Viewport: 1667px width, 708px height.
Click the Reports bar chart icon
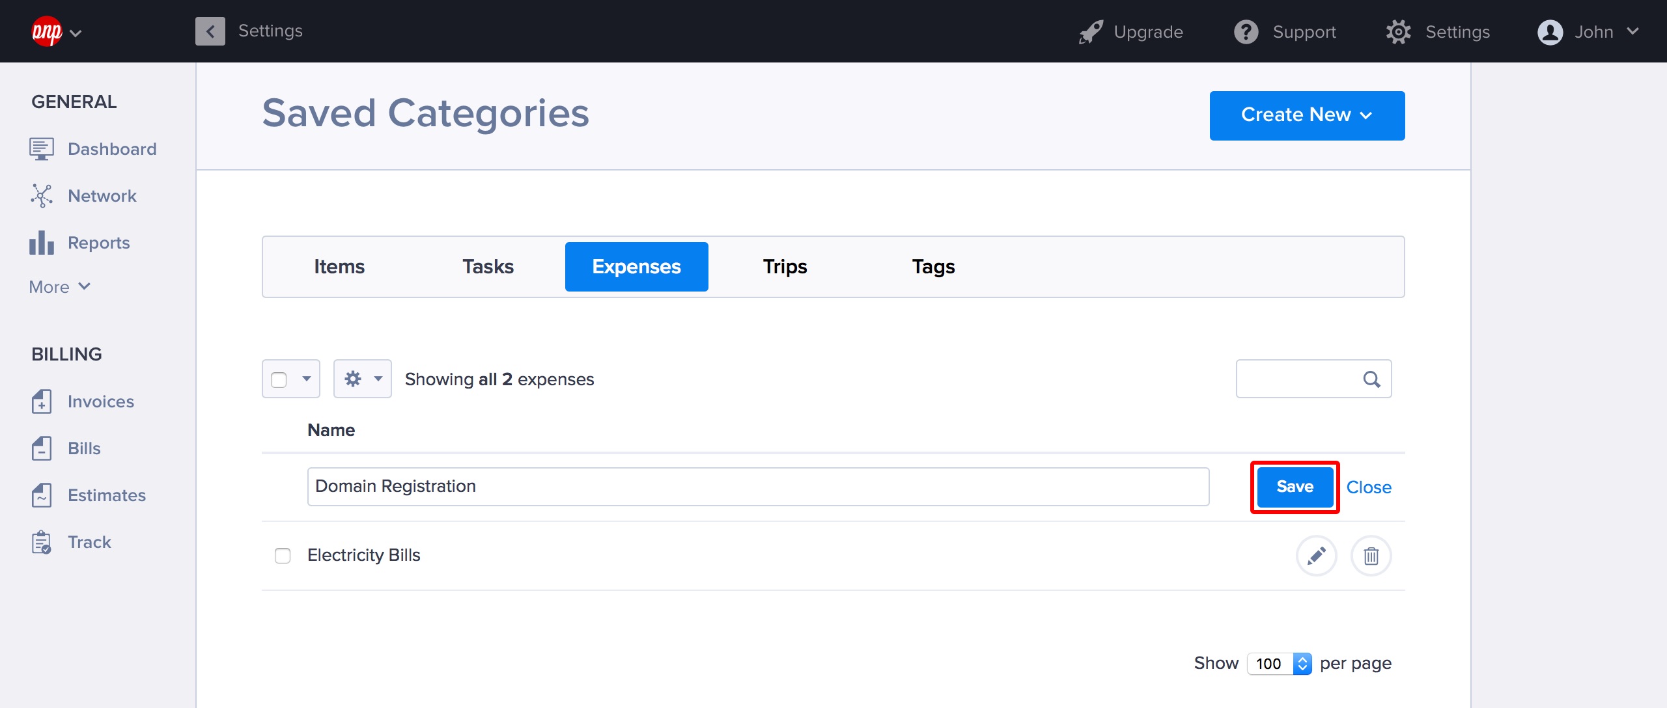coord(41,243)
